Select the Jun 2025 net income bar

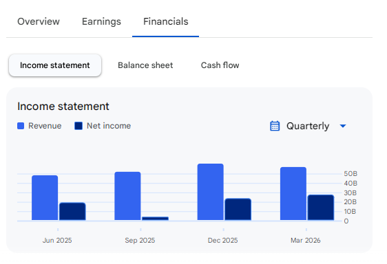pyautogui.click(x=72, y=212)
